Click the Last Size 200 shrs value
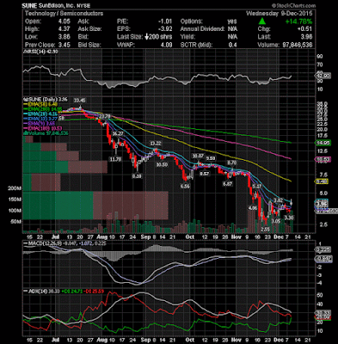The width and height of the screenshot is (338, 344). click(x=158, y=37)
